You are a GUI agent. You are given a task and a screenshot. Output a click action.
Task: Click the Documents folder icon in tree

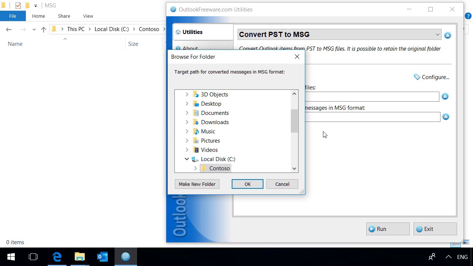(196, 113)
